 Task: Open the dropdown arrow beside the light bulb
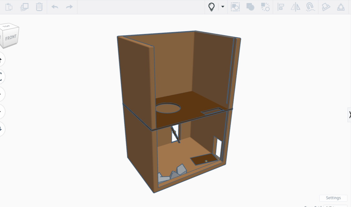[x=223, y=7]
